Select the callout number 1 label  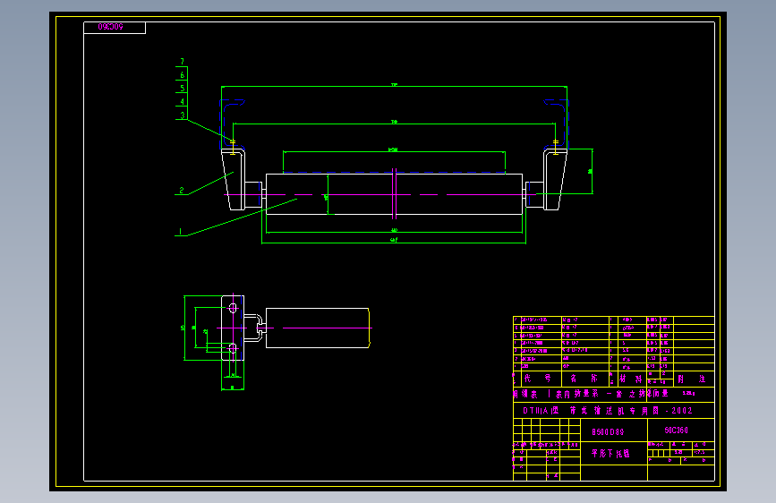click(x=180, y=231)
